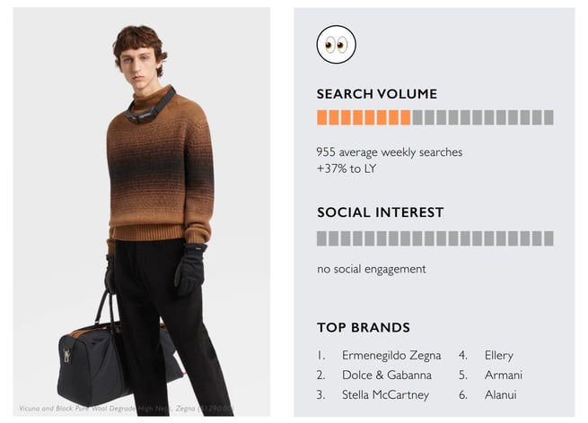Click the no social engagement label
This screenshot has width=588, height=423.
coord(372,269)
